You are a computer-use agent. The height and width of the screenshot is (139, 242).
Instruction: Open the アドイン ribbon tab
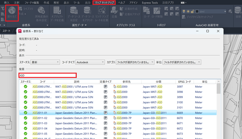pos(133,3)
